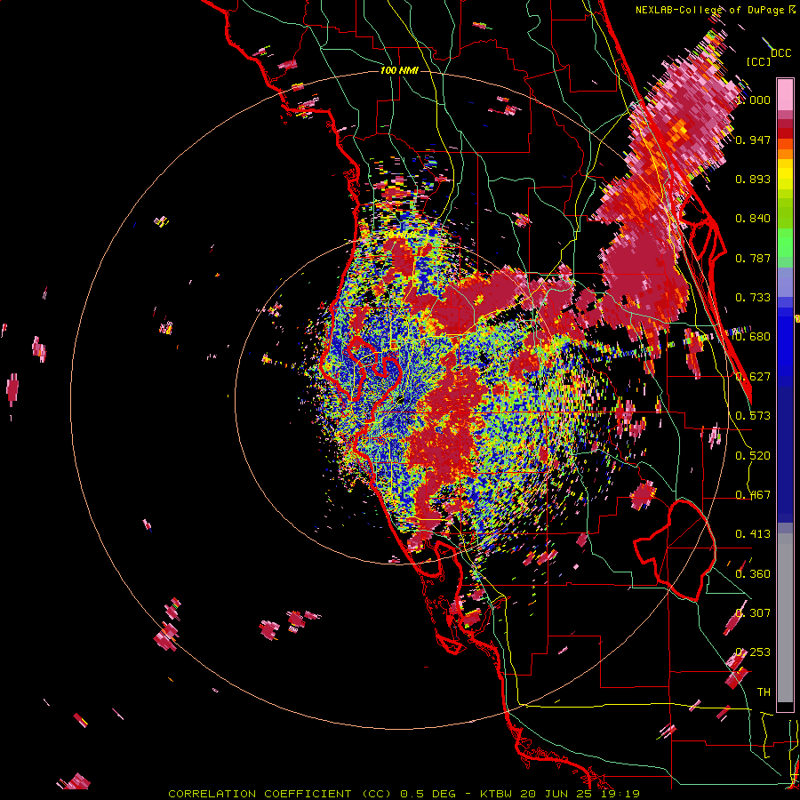The image size is (800, 800).
Task: Click the DCC product label
Action: 780,52
